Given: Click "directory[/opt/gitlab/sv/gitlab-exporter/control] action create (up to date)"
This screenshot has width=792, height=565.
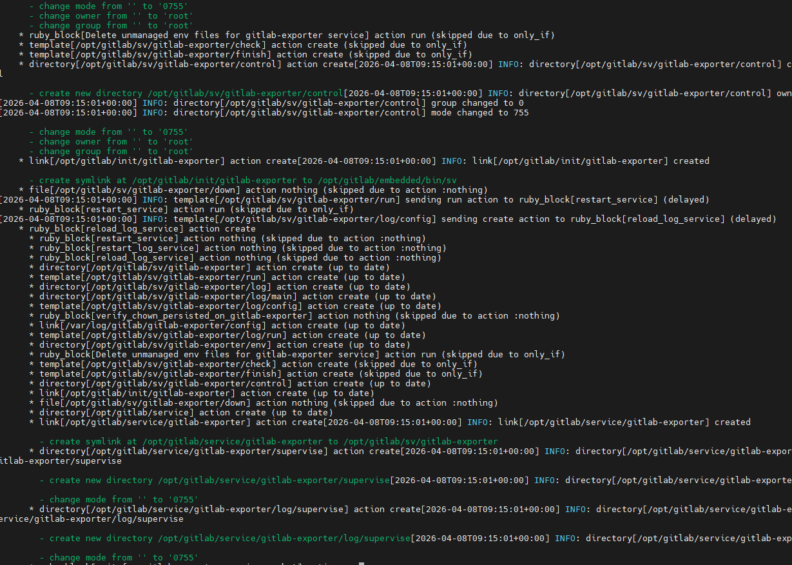Looking at the screenshot, I should point(235,383).
